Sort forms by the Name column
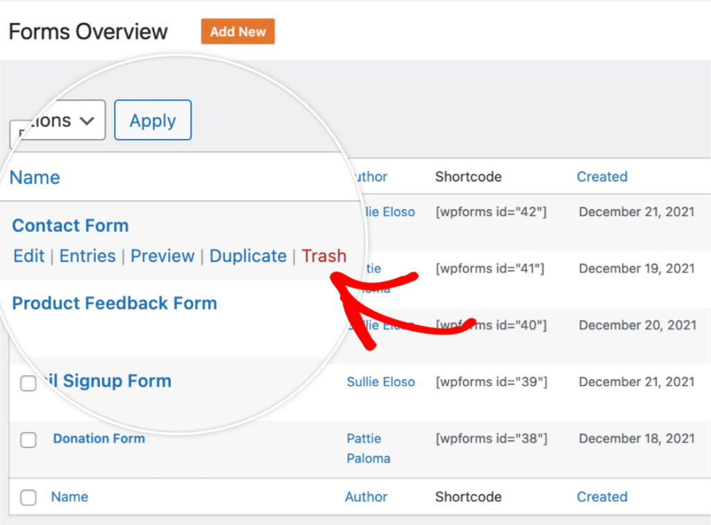The height and width of the screenshot is (525, 711). pos(35,177)
